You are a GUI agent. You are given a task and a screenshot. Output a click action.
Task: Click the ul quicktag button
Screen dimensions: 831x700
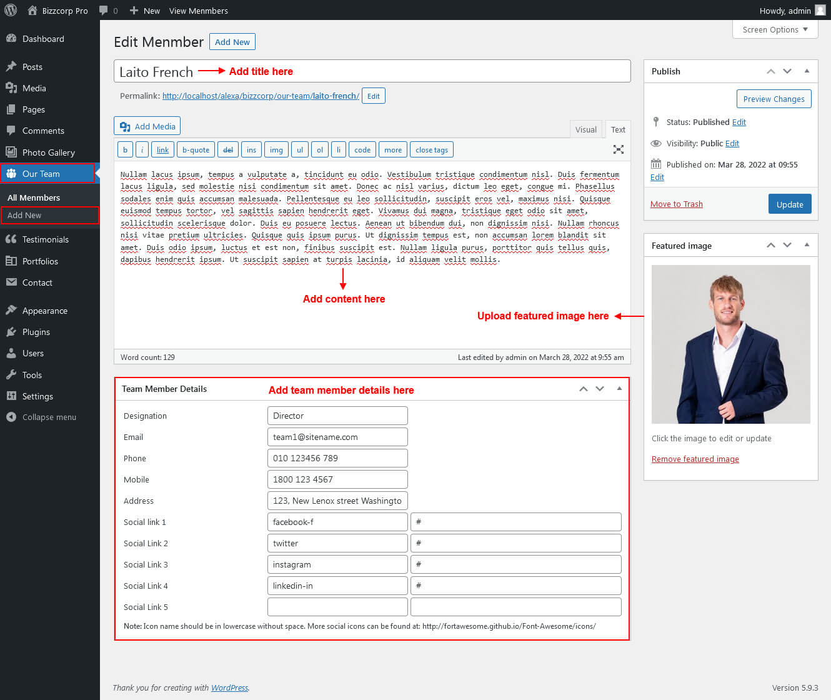click(300, 150)
